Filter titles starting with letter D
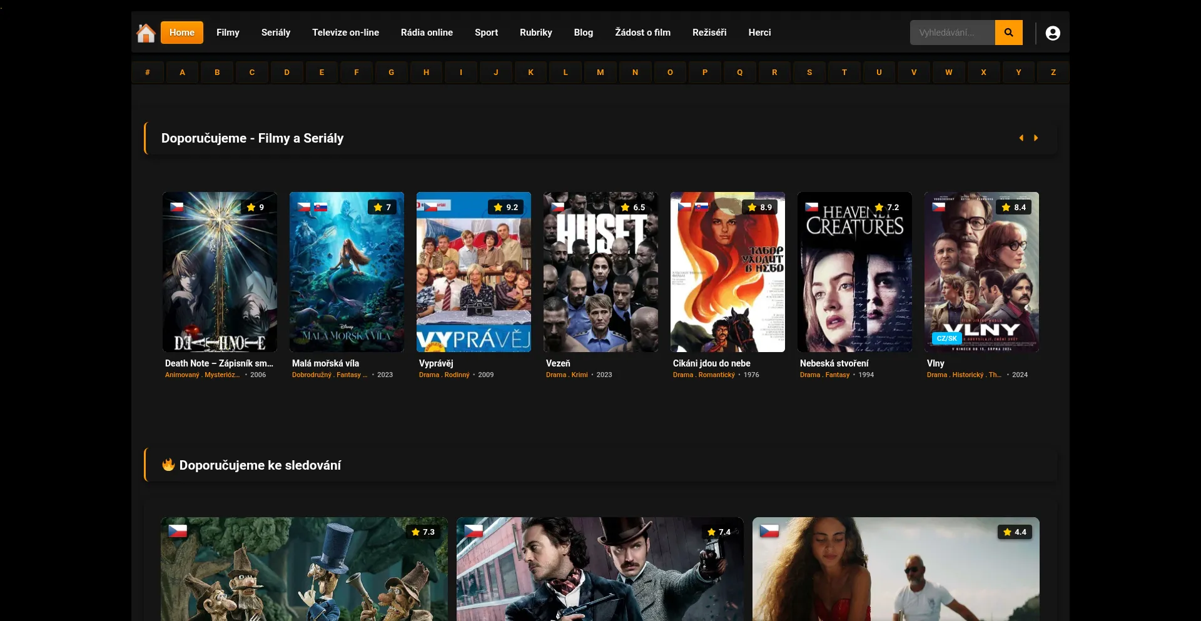 287,73
